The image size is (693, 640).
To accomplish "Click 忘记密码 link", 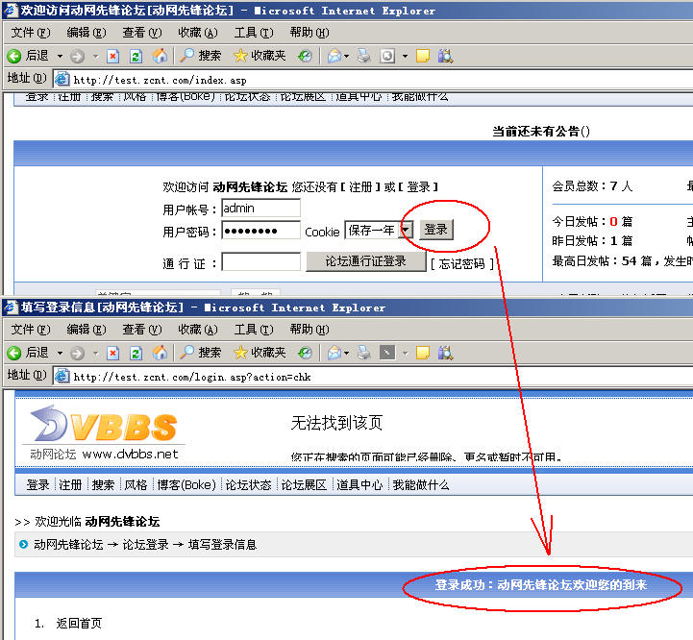I will click(x=462, y=264).
